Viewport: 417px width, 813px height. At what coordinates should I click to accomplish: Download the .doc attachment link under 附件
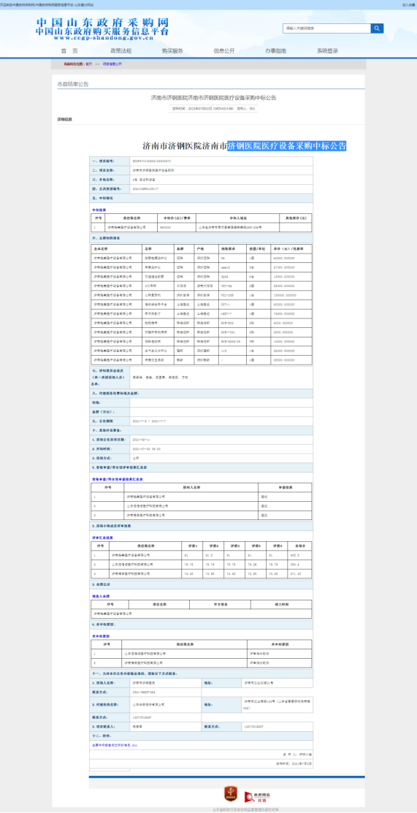[x=114, y=744]
